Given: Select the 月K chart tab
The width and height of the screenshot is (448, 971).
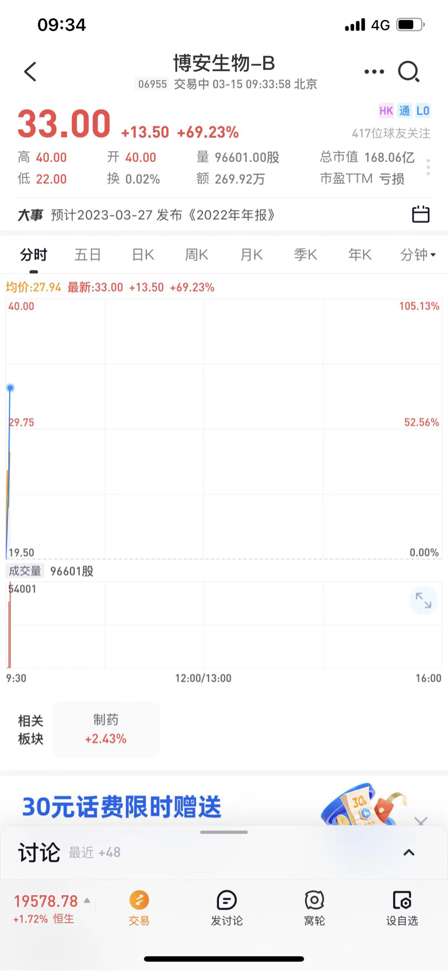Looking at the screenshot, I should [251, 255].
